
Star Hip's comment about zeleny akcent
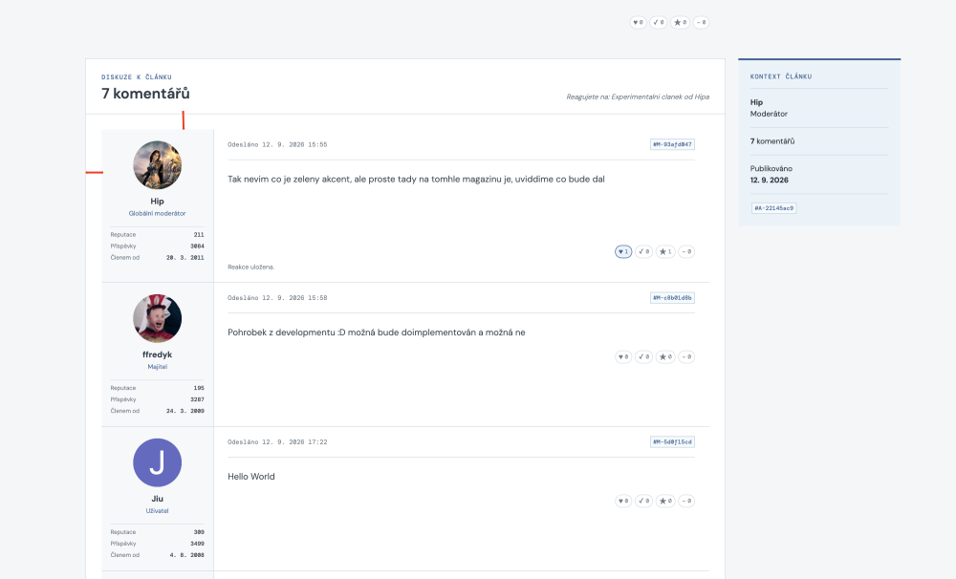click(x=665, y=251)
